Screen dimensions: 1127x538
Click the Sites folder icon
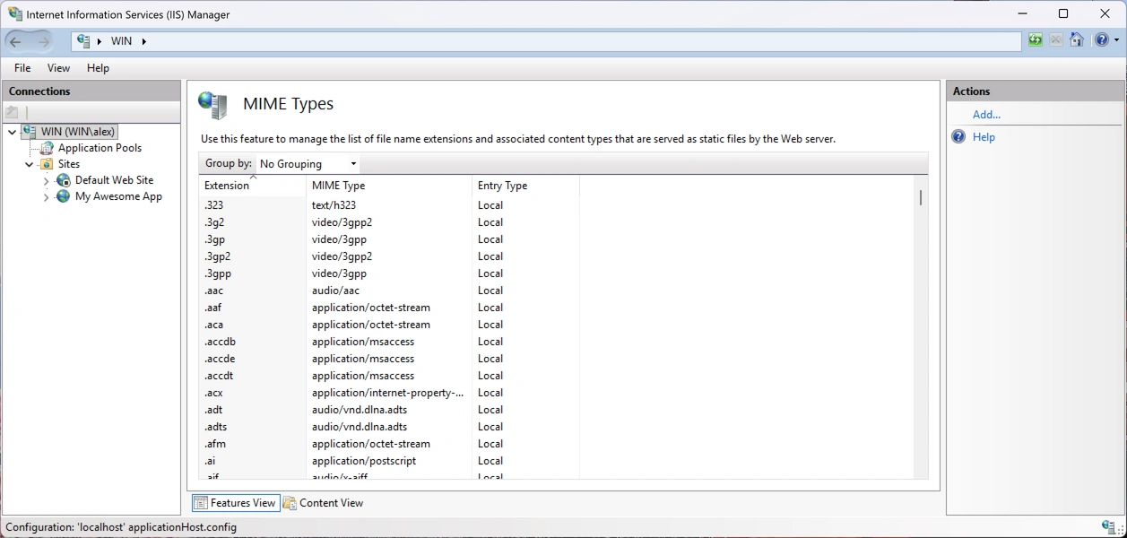[x=47, y=164]
